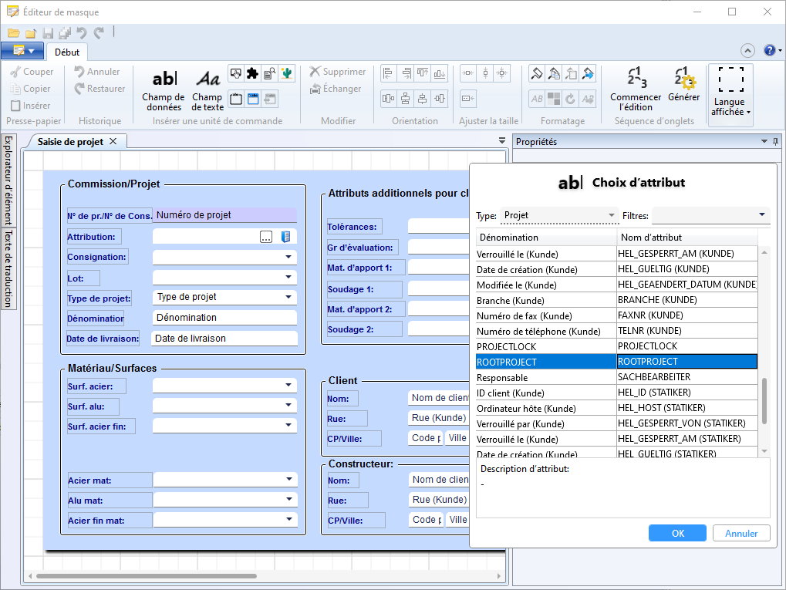Switch to the Début ribbon tab

67,52
